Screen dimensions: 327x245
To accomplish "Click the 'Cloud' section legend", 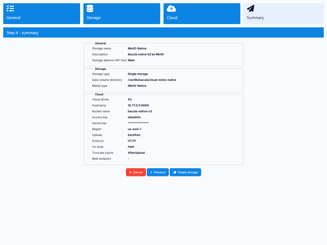I will 99,94.
